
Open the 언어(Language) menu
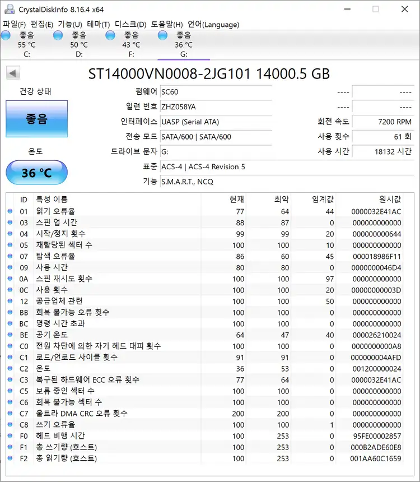pos(213,24)
